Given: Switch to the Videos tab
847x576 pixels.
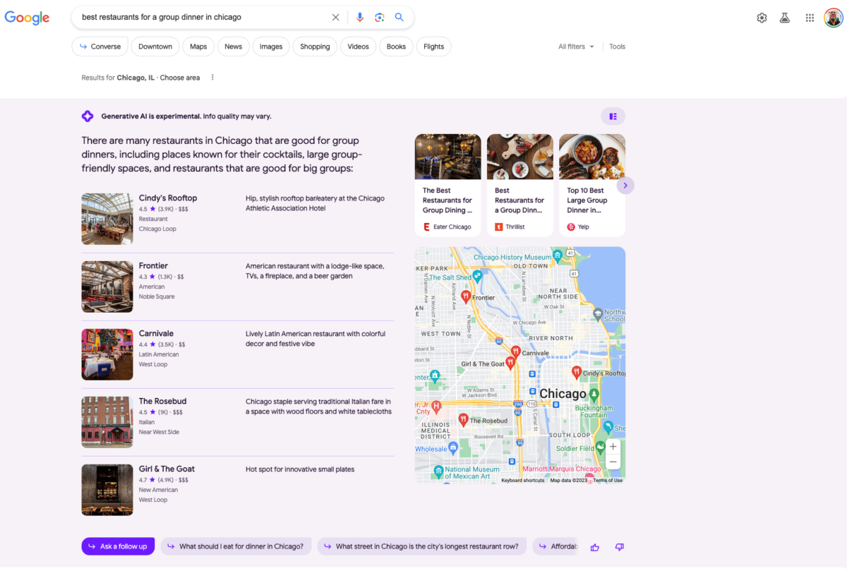Looking at the screenshot, I should pyautogui.click(x=359, y=47).
